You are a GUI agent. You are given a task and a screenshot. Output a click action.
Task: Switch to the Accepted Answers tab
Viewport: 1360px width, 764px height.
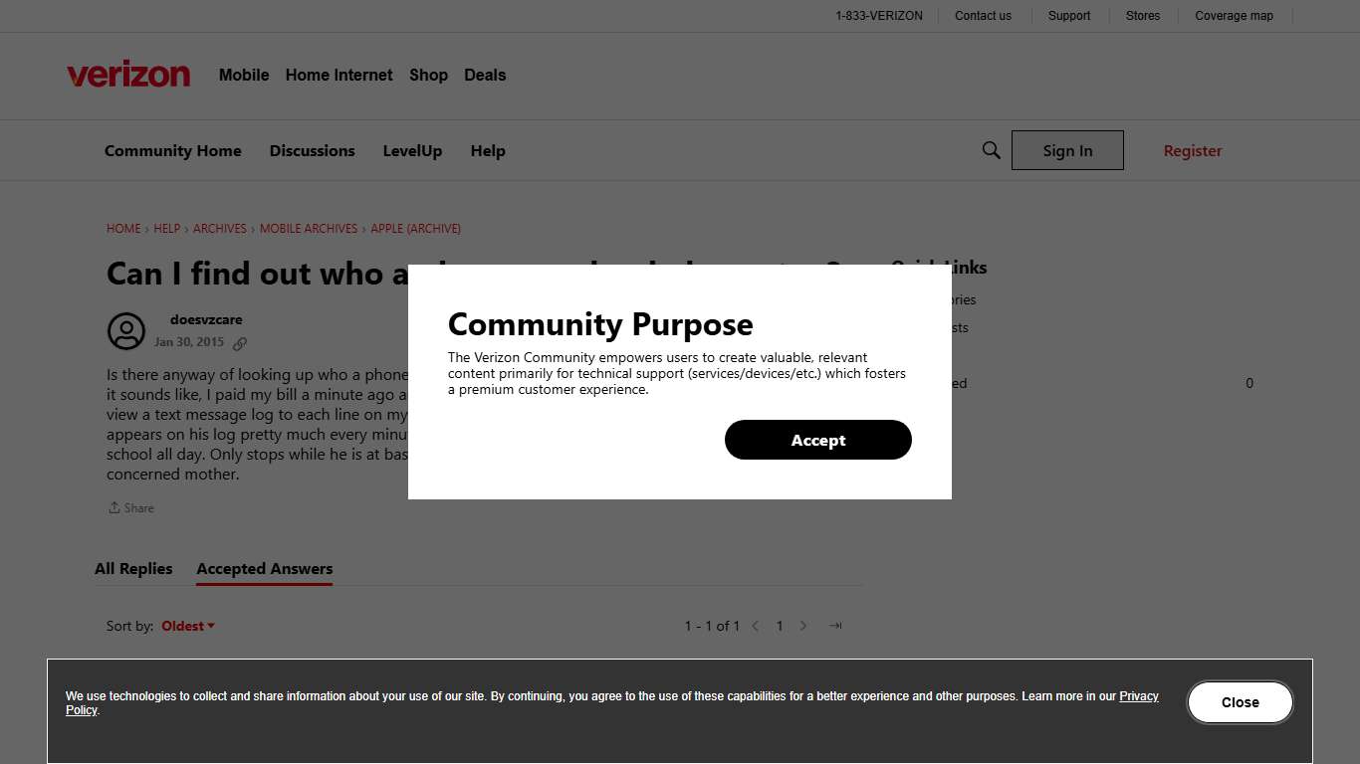[264, 568]
